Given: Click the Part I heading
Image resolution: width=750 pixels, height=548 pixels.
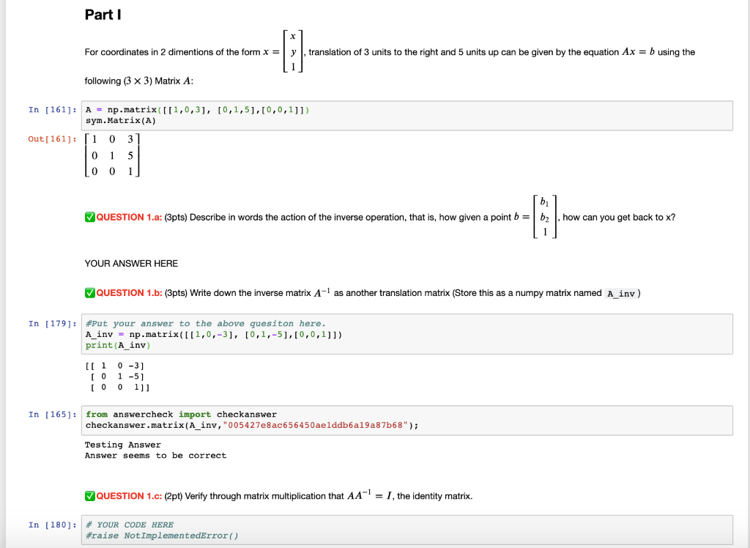Looking at the screenshot, I should (103, 14).
